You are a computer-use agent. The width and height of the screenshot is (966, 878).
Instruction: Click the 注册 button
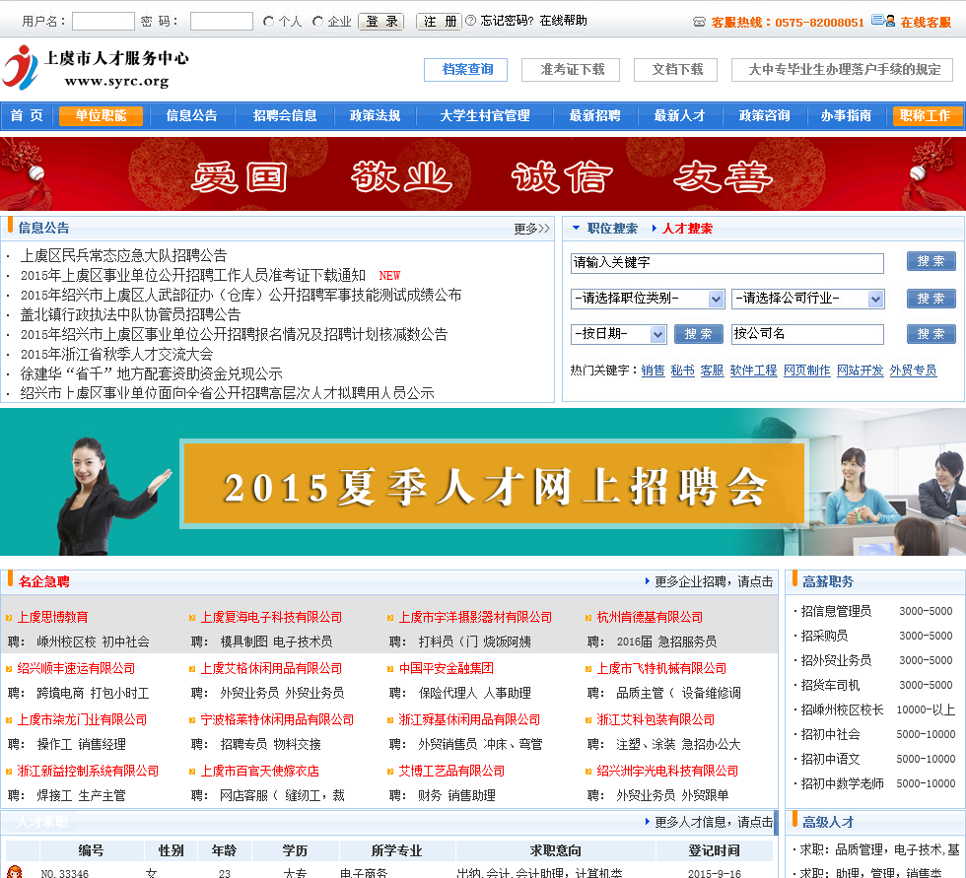(x=440, y=22)
